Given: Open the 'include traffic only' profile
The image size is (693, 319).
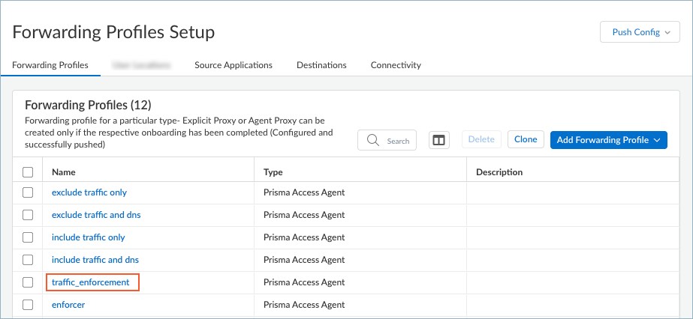Looking at the screenshot, I should pos(88,237).
